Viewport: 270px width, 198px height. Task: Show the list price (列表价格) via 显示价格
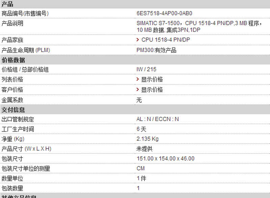click(152, 79)
